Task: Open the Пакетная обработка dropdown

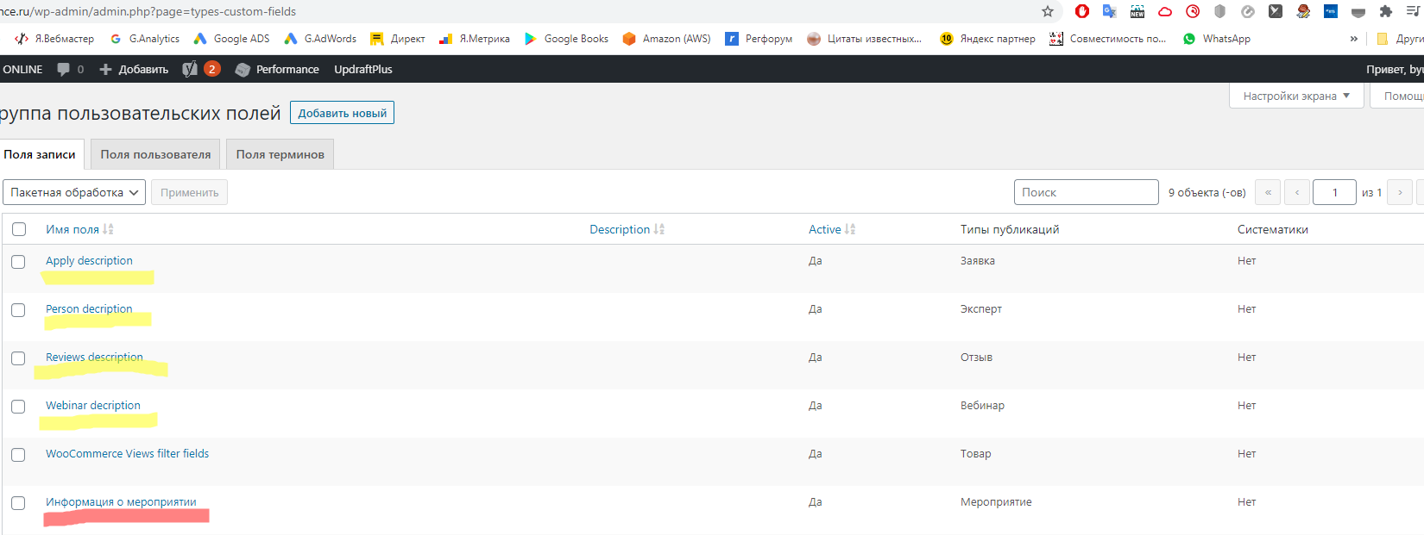Action: point(74,192)
